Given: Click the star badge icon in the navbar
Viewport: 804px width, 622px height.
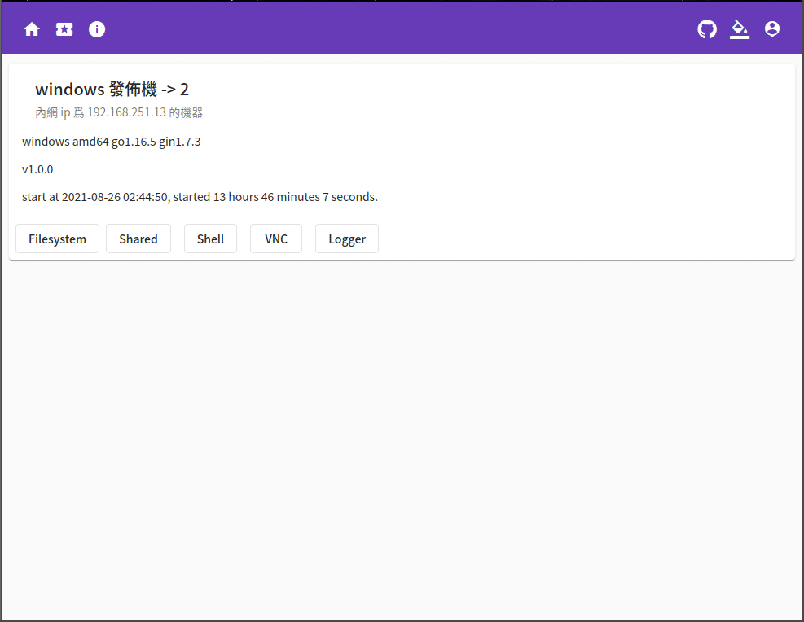Looking at the screenshot, I should [64, 28].
